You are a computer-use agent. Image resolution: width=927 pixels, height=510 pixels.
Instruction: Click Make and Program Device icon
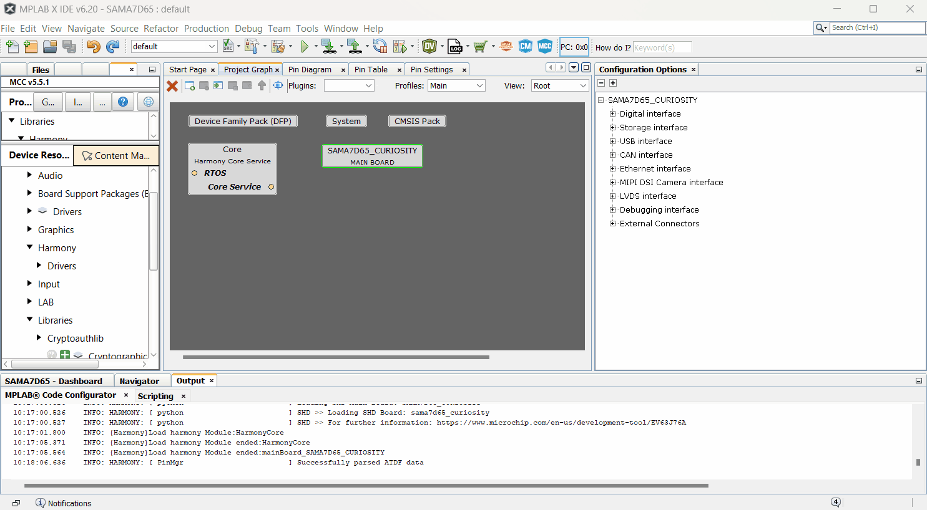[328, 46]
